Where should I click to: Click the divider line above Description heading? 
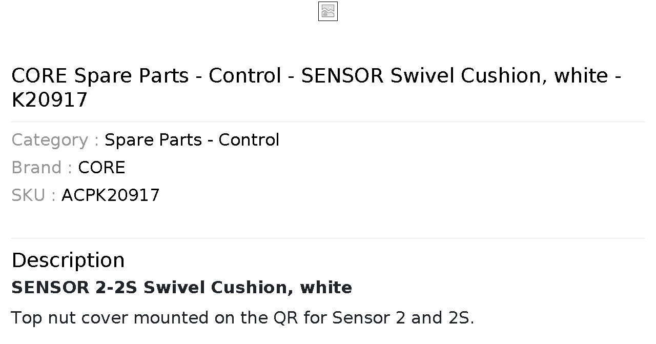(x=328, y=238)
